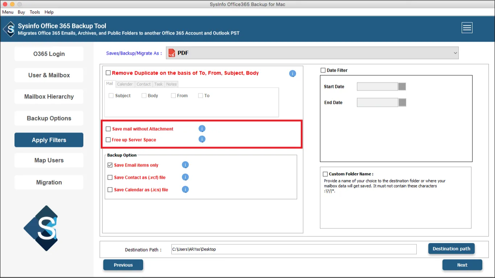This screenshot has height=278, width=495.
Task: Open the Start Date calendar picker
Action: click(x=402, y=87)
